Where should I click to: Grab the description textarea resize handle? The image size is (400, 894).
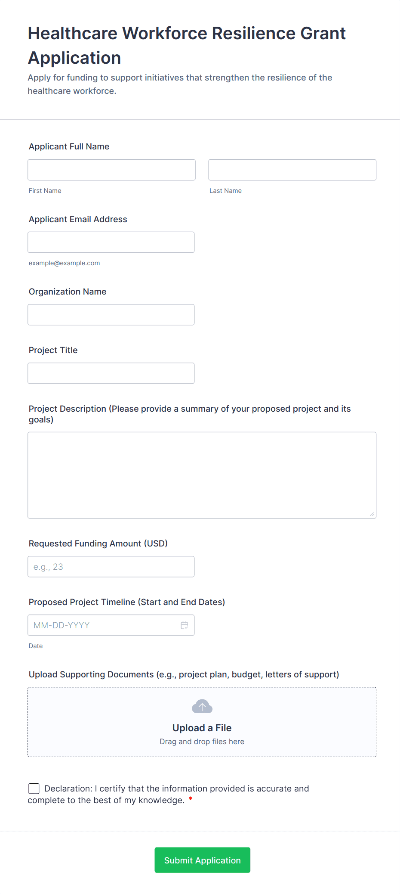point(372,514)
